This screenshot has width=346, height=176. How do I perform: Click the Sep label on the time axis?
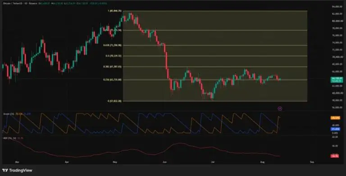[312, 162]
